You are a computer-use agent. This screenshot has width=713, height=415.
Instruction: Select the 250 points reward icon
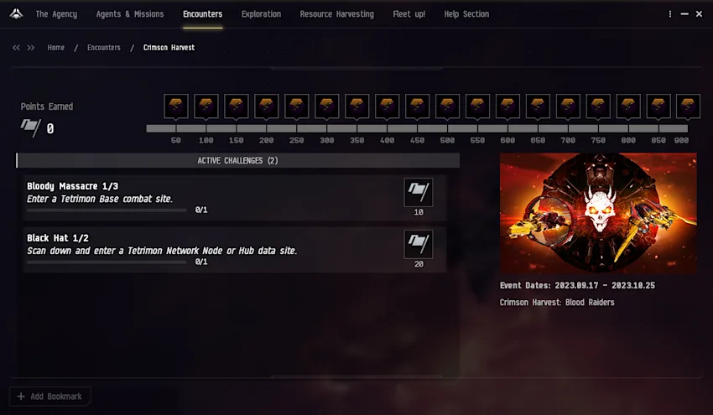[x=296, y=106]
